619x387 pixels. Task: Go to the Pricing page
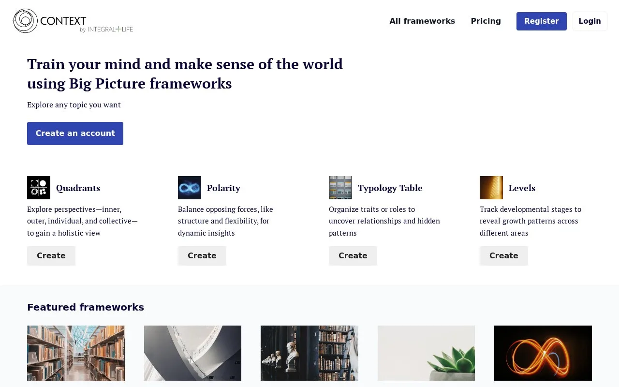pos(486,21)
